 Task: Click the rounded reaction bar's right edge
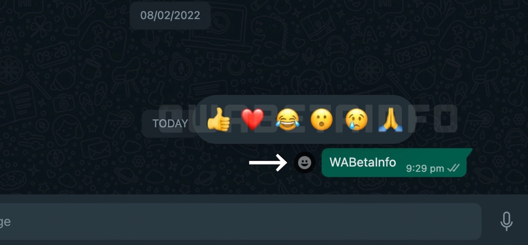tap(410, 119)
